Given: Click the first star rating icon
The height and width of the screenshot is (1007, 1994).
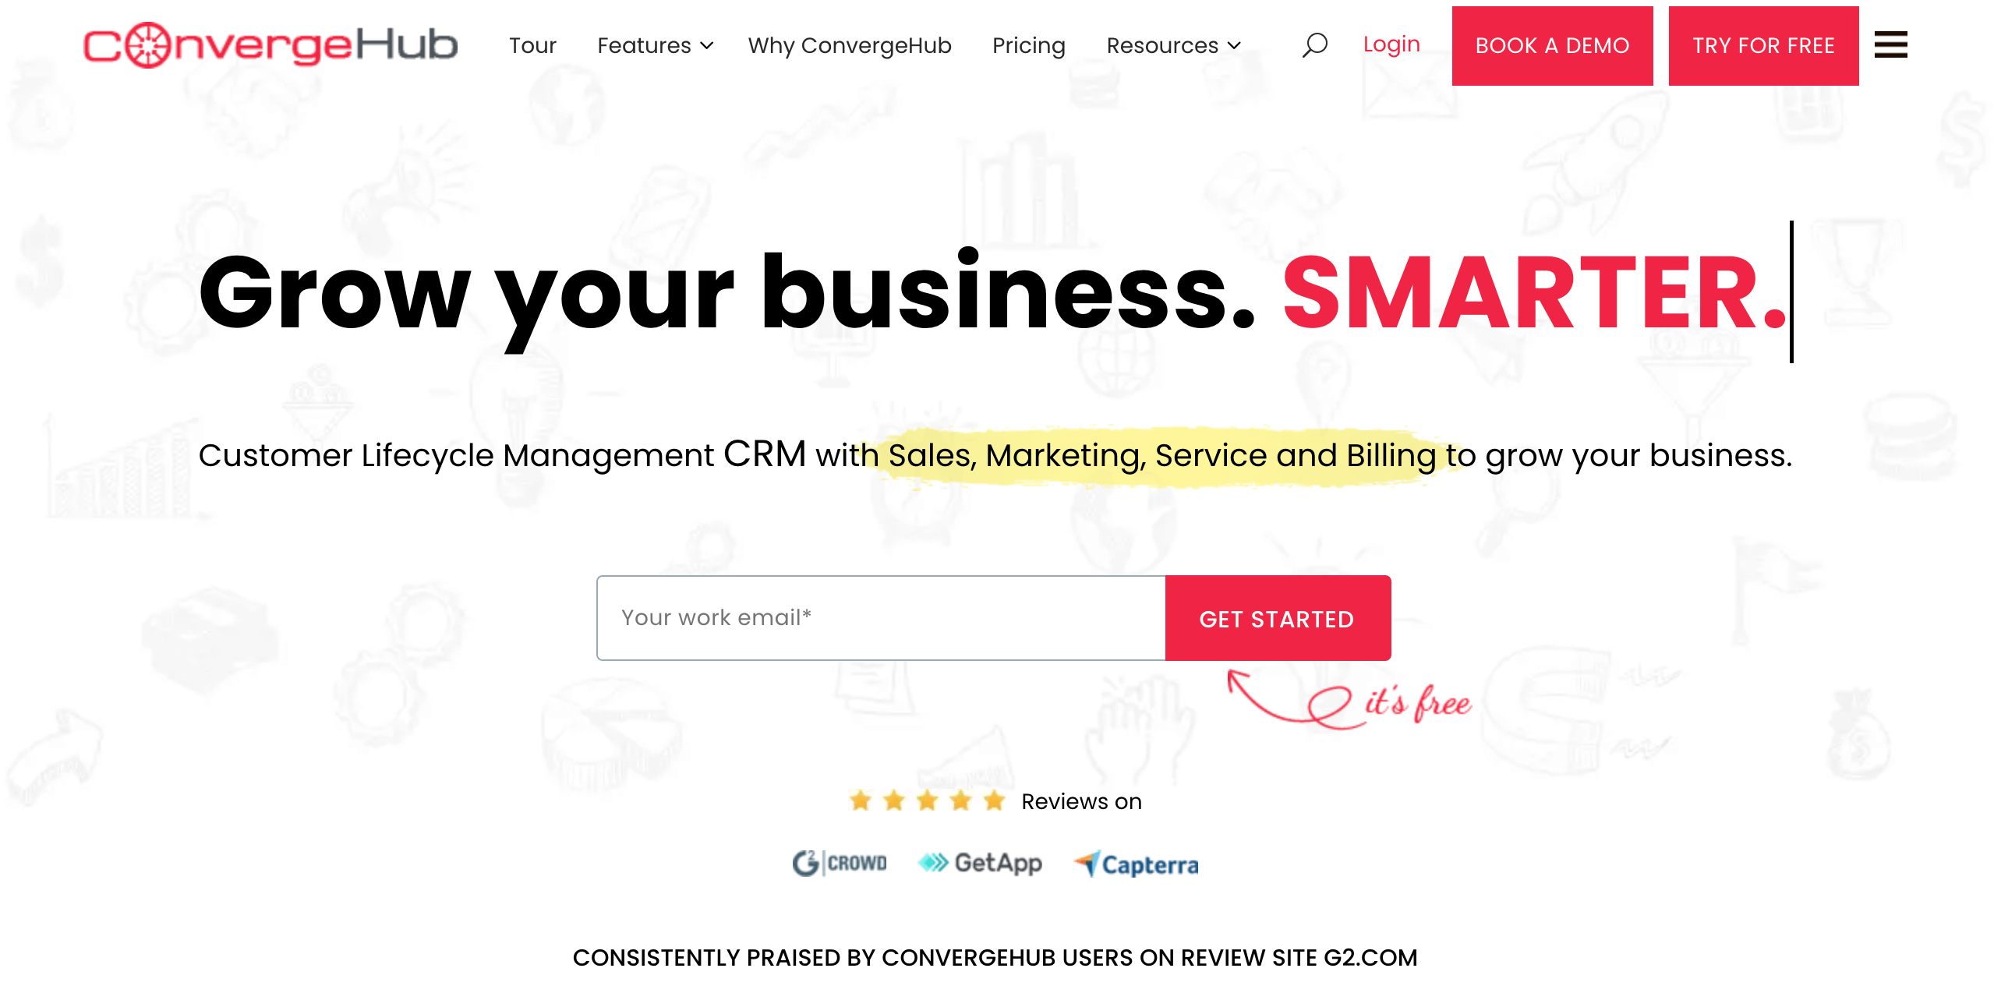Looking at the screenshot, I should point(859,801).
